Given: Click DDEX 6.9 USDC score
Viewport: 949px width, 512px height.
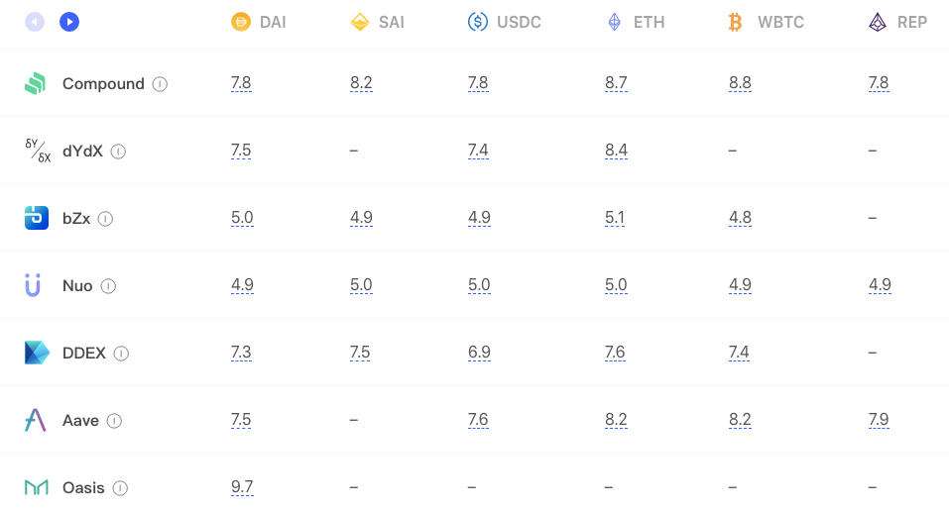Looking at the screenshot, I should click(x=479, y=352).
